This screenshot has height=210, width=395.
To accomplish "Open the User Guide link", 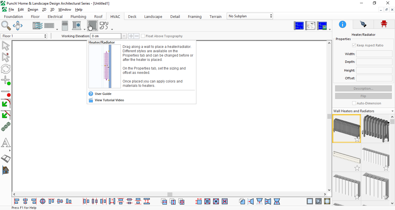I will [103, 94].
